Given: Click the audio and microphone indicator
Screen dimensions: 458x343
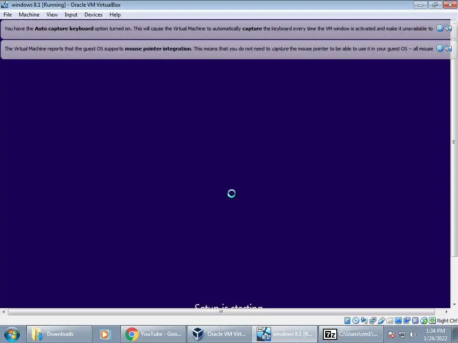Looking at the screenshot, I should coord(364,321).
